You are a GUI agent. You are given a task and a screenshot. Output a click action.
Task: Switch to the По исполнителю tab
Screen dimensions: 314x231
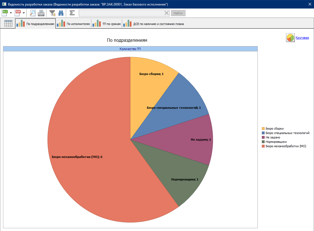[74, 24]
